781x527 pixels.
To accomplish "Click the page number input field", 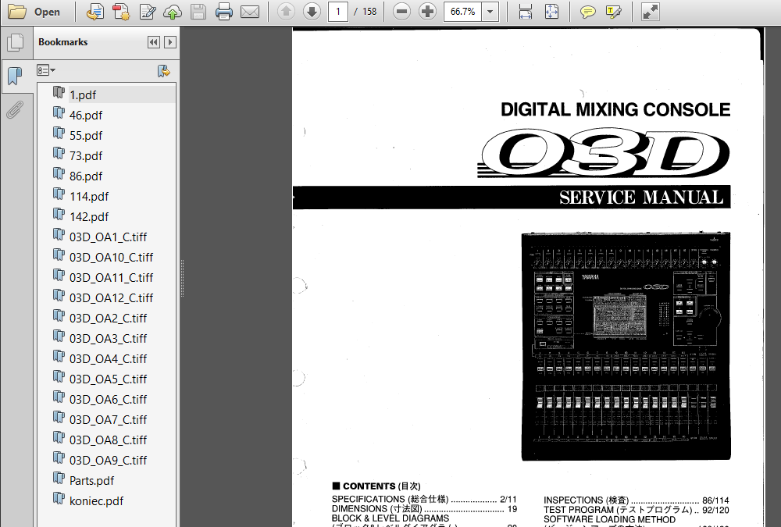I will click(337, 12).
